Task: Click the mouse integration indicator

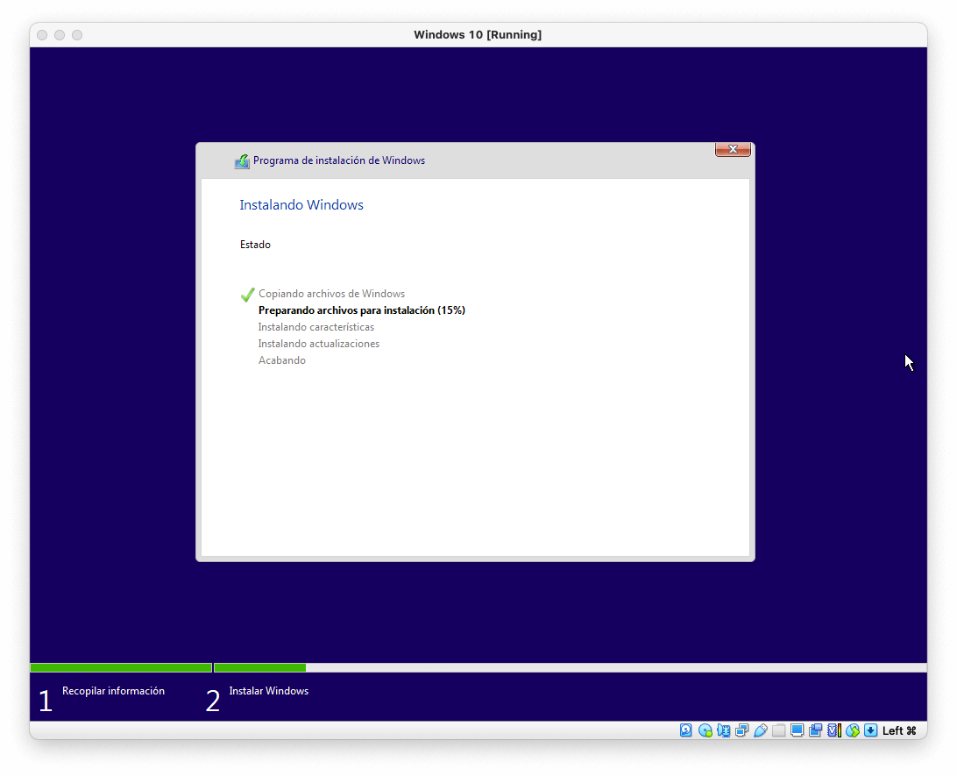Action: pos(852,730)
